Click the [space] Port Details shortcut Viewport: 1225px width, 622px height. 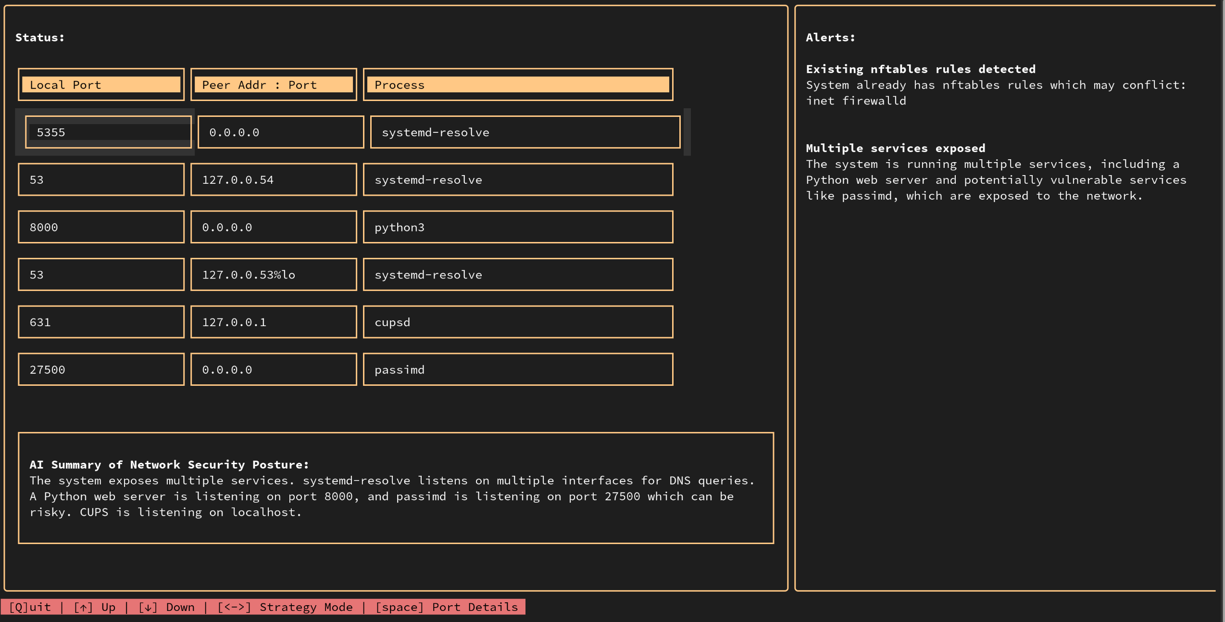pyautogui.click(x=447, y=607)
